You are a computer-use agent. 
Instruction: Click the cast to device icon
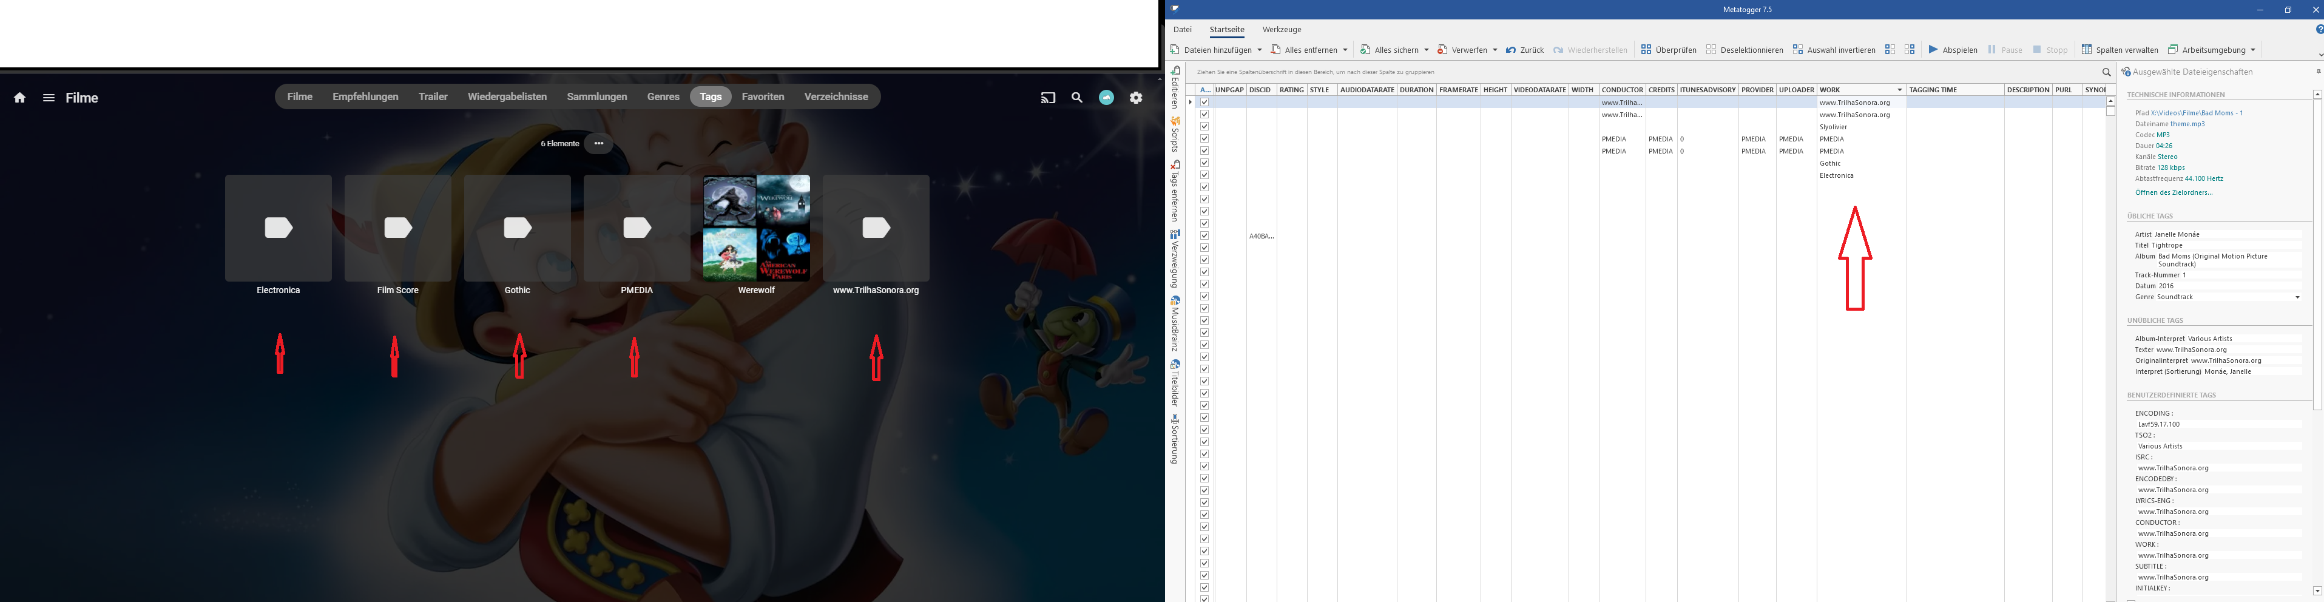tap(1047, 98)
